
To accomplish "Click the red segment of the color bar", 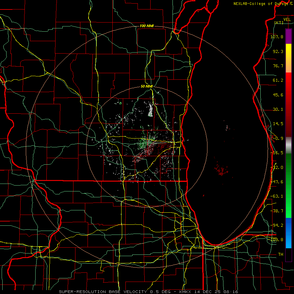I will click(x=288, y=105).
